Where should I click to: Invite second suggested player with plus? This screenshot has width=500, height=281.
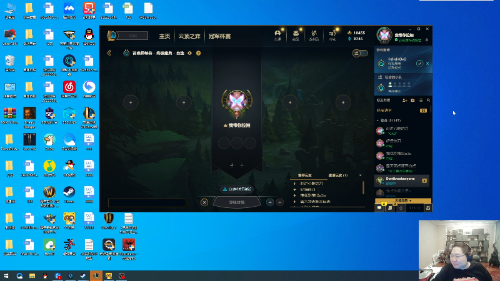pyautogui.click(x=295, y=190)
